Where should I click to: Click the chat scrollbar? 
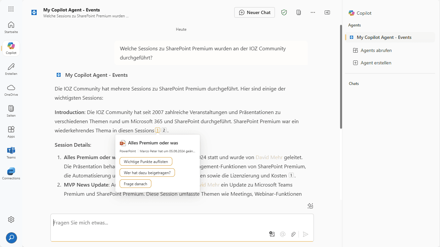[x=341, y=77]
